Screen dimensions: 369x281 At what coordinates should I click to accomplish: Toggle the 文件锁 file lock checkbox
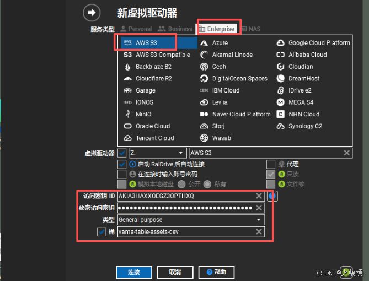click(271, 184)
